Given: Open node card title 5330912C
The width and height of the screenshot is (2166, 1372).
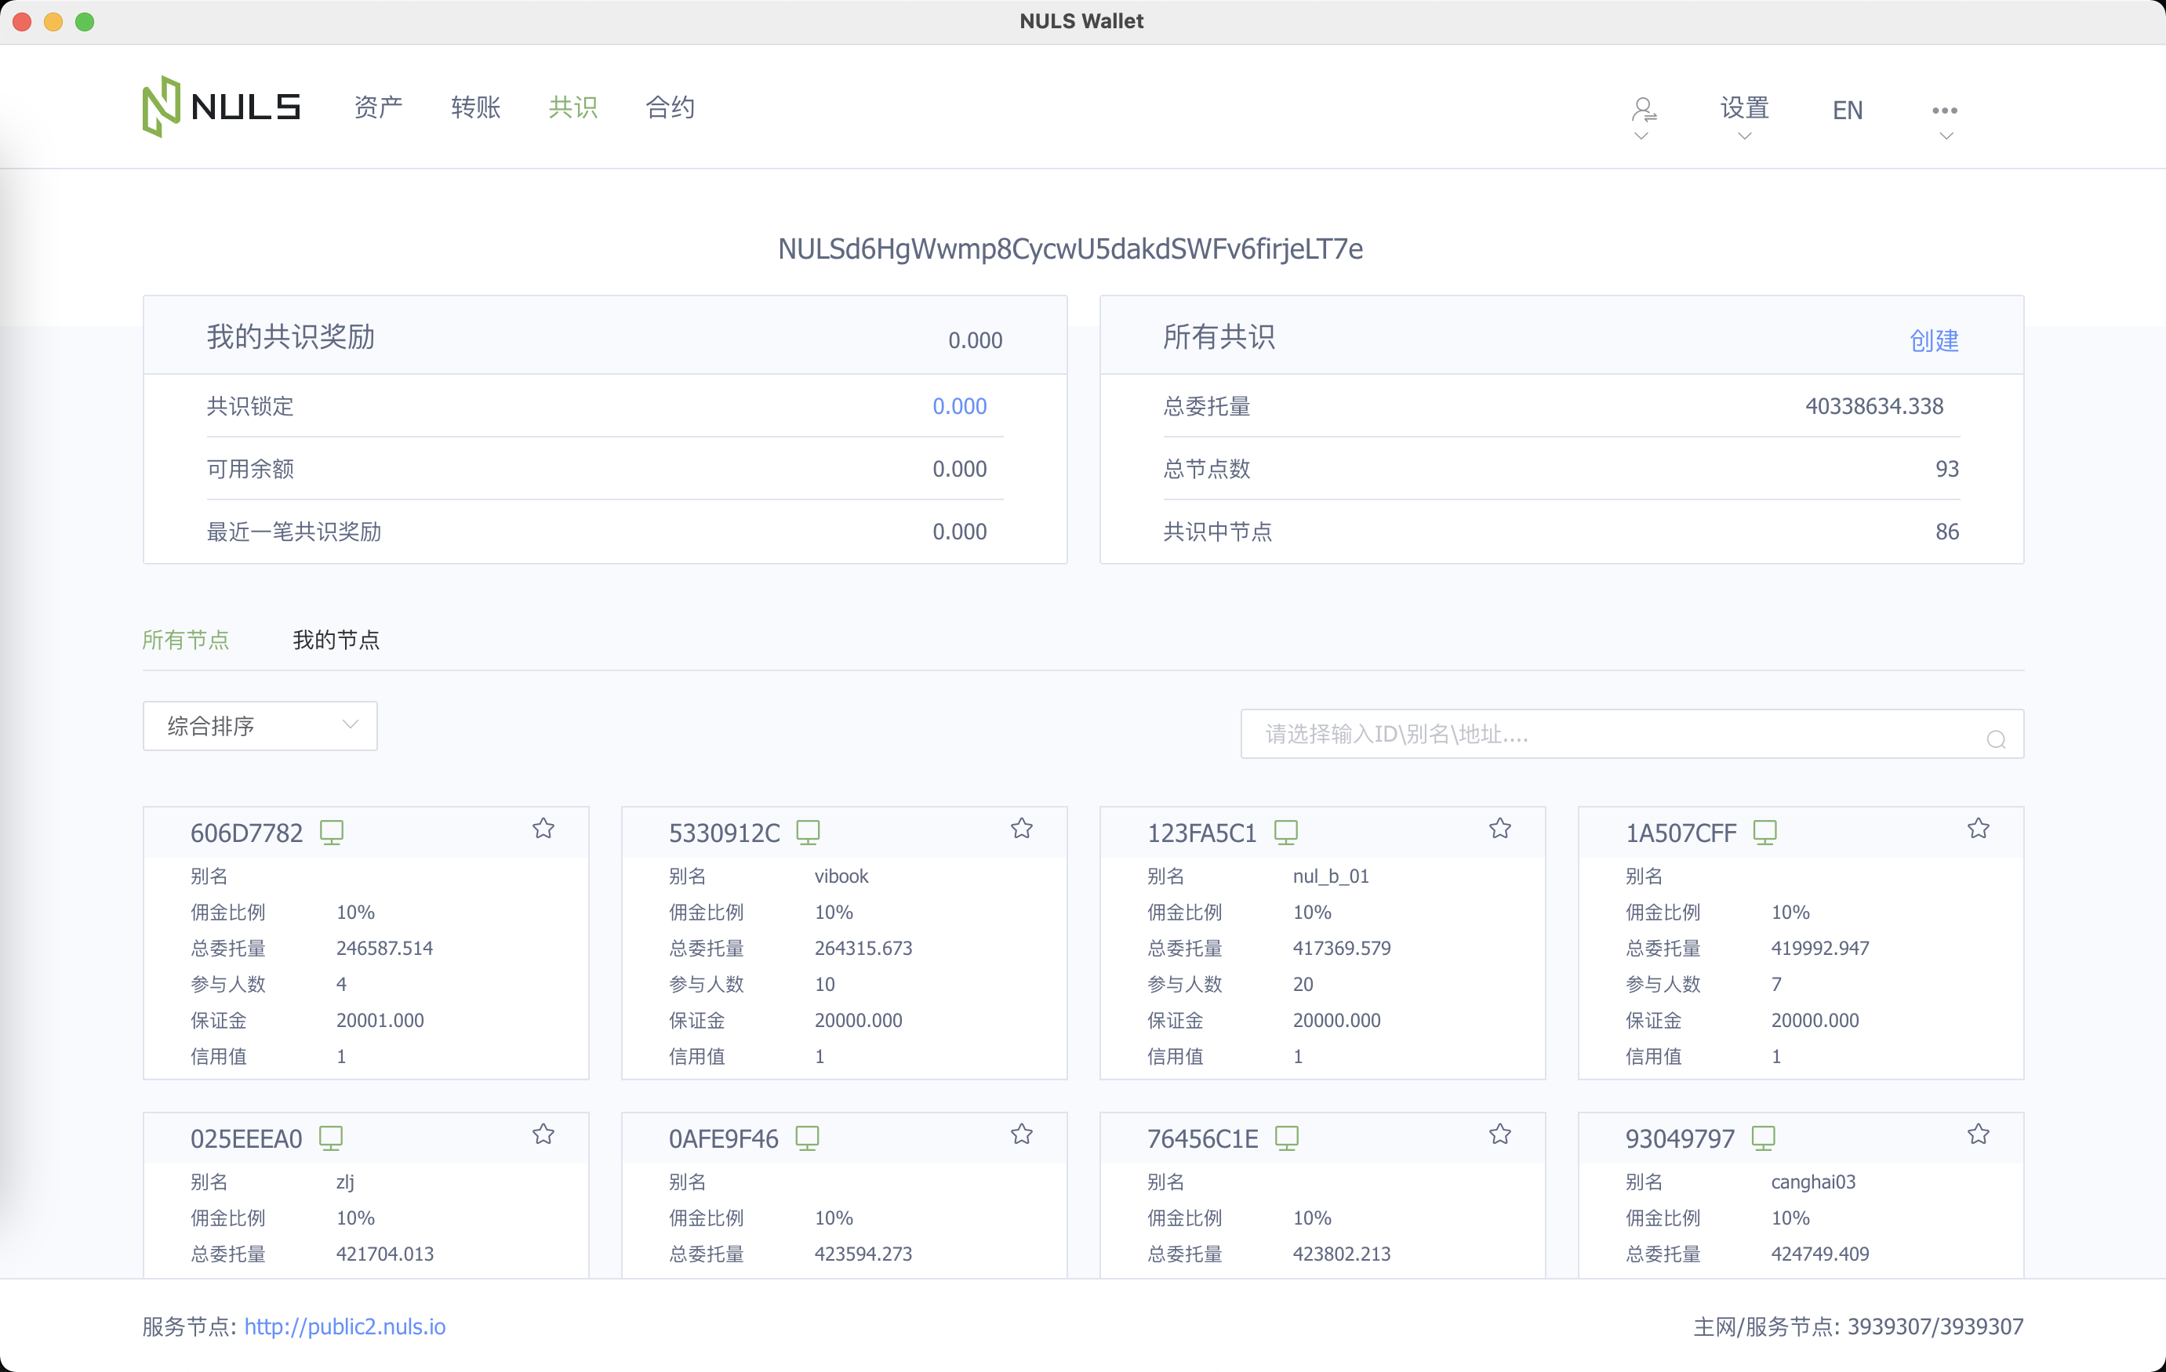Looking at the screenshot, I should pyautogui.click(x=724, y=833).
